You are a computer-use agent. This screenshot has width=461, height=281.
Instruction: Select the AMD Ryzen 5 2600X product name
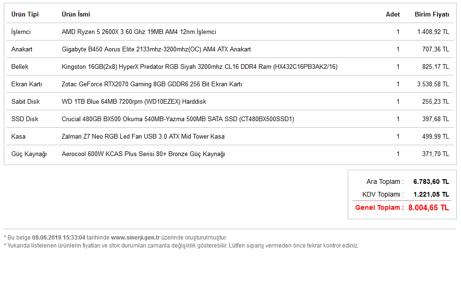139,32
